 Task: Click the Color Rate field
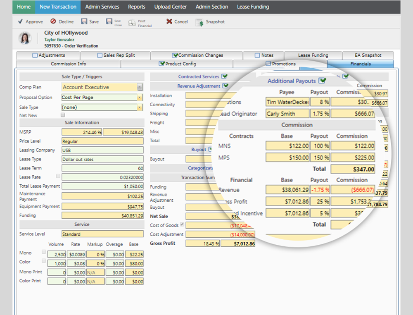pyautogui.click(x=76, y=263)
